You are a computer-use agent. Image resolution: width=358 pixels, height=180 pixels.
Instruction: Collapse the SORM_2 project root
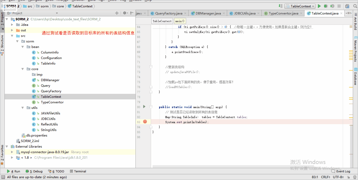click(x=7, y=19)
